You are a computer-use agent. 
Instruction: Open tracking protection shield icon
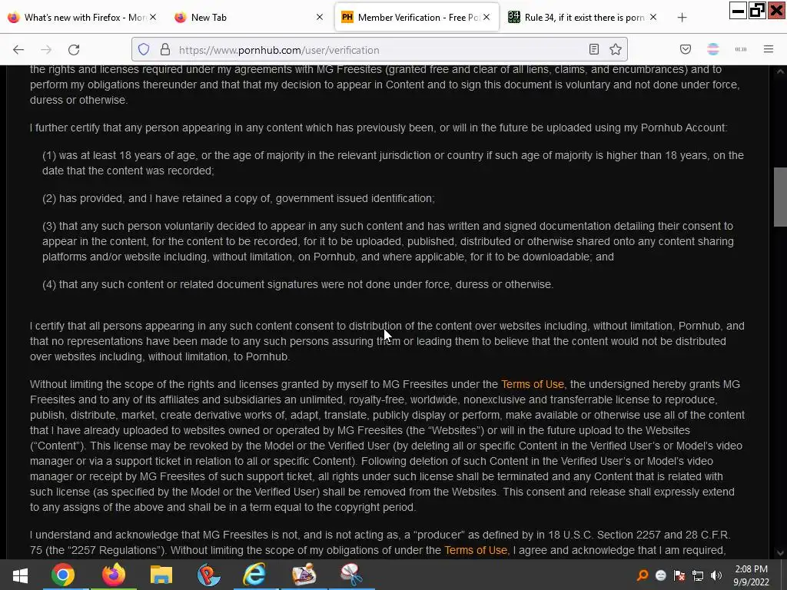pyautogui.click(x=144, y=49)
